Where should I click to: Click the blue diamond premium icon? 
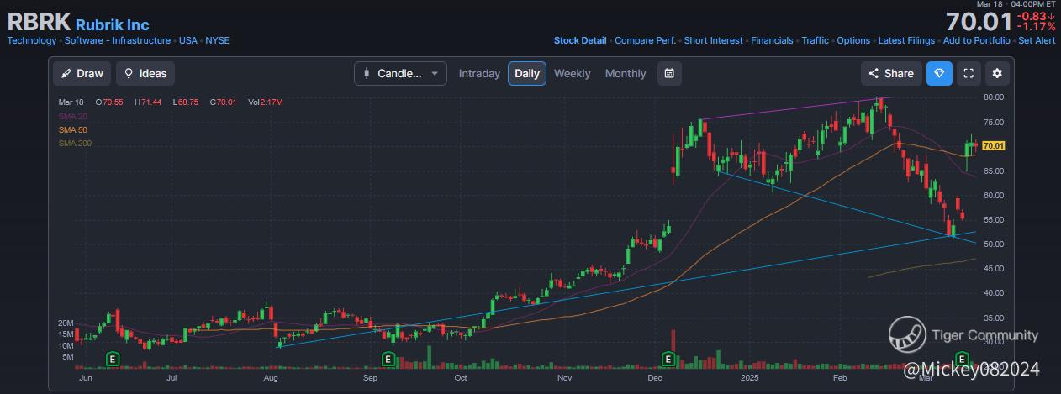(x=940, y=73)
